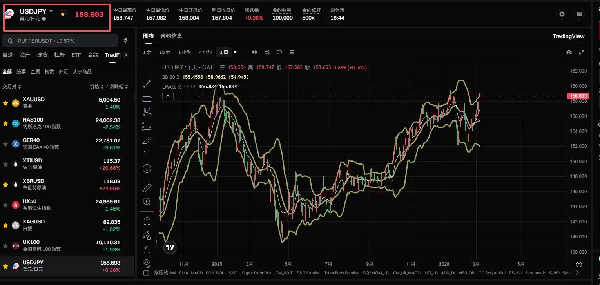
Task: Open the chart settings gear icon
Action: pyautogui.click(x=579, y=264)
